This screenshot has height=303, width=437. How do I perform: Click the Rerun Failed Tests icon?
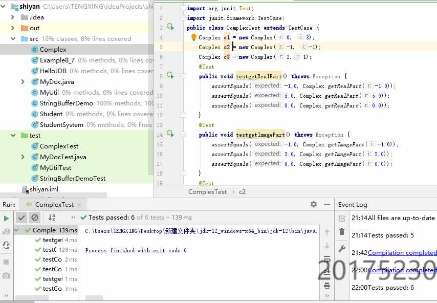tap(6, 231)
